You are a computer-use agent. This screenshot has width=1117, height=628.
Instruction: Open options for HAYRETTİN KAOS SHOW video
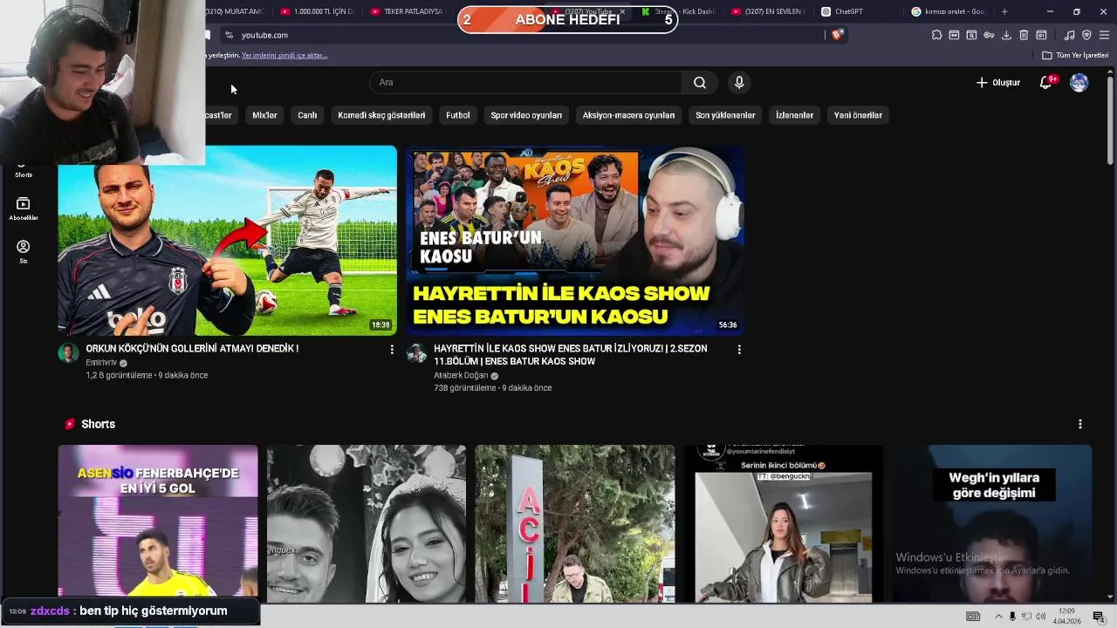739,349
